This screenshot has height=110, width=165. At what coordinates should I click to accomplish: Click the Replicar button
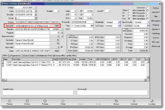[156, 25]
